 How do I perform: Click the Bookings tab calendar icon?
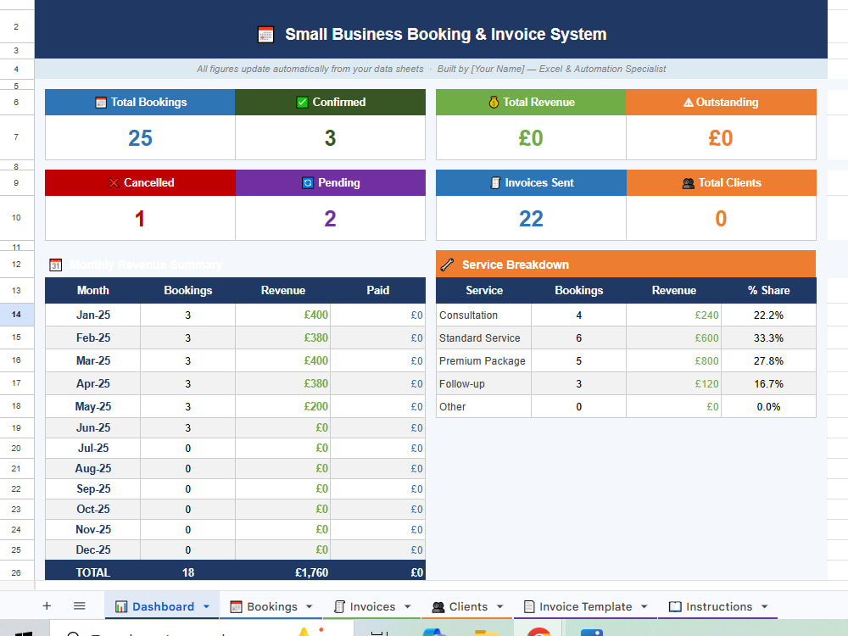point(236,607)
